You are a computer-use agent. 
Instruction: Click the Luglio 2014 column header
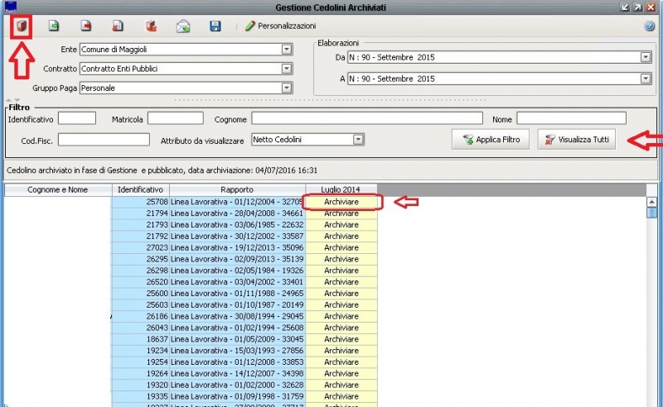(341, 190)
